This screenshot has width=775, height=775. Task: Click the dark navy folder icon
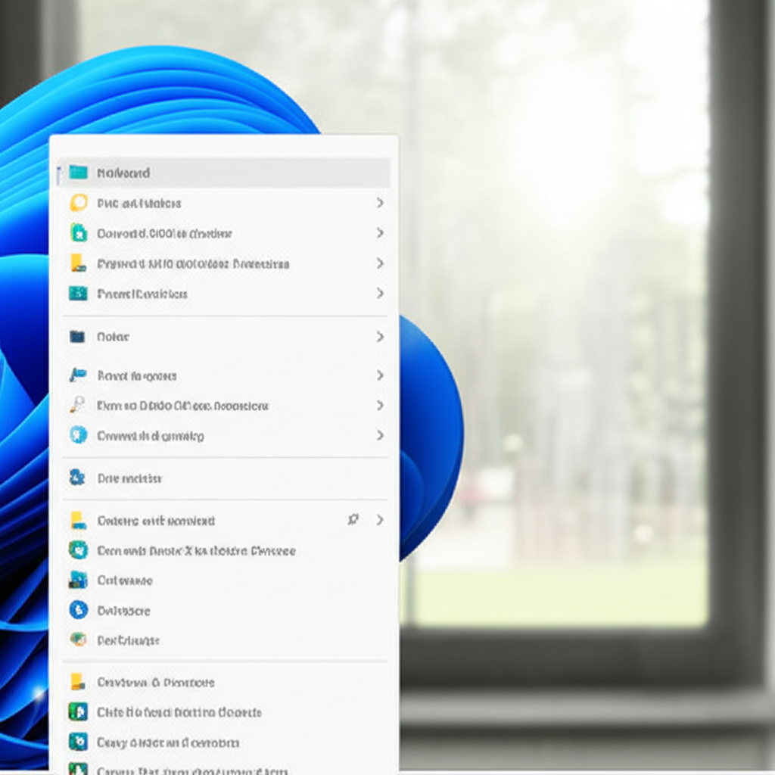point(78,337)
